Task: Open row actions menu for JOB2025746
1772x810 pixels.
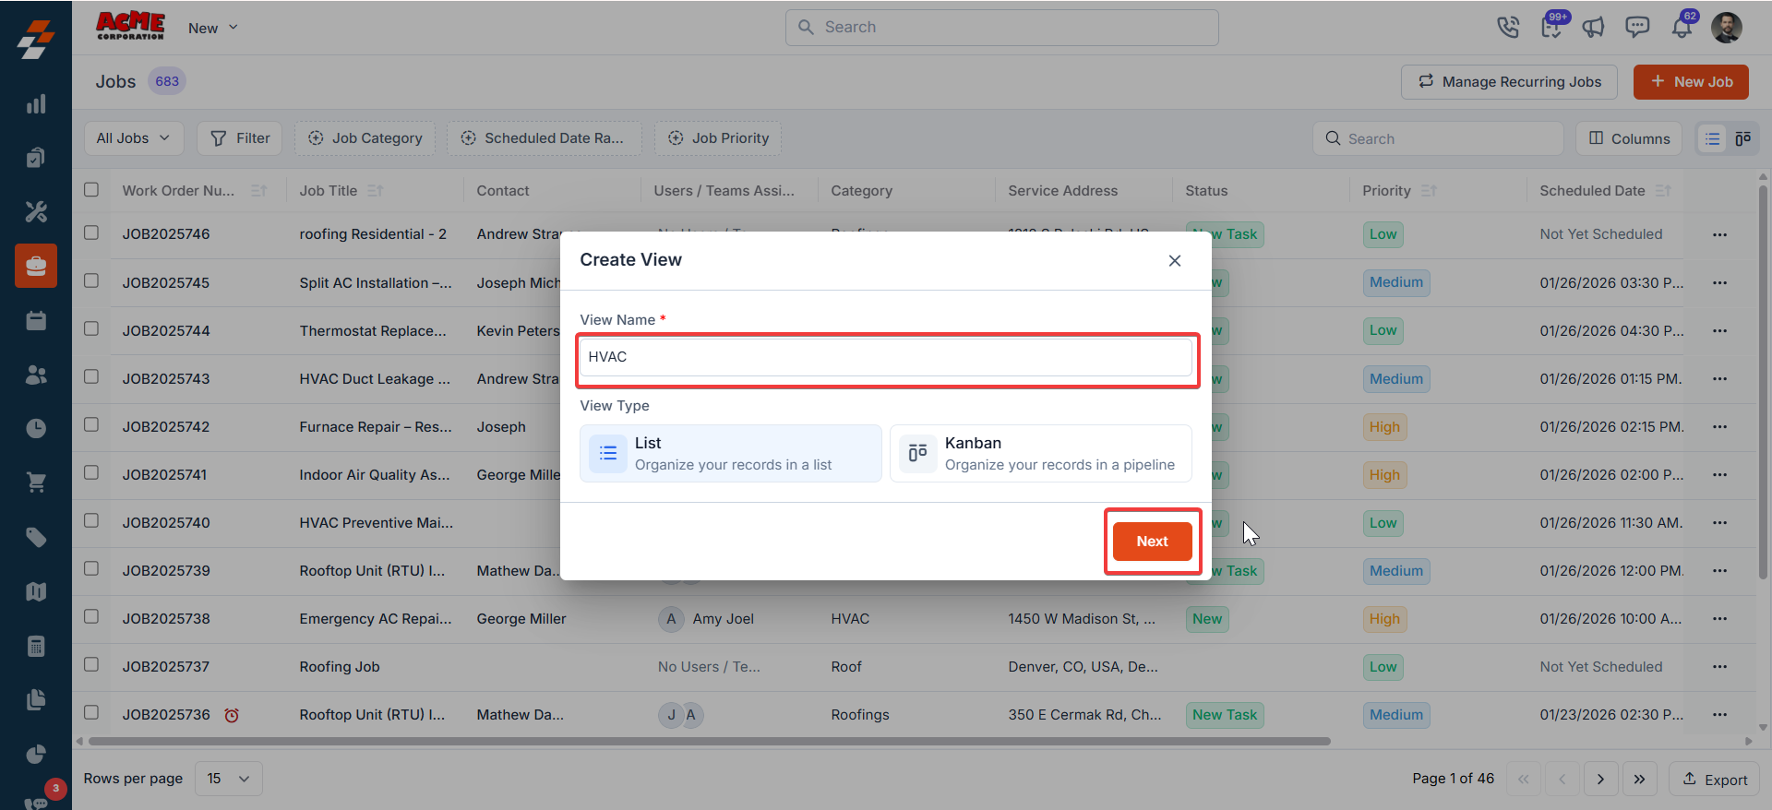Action: [x=1719, y=234]
